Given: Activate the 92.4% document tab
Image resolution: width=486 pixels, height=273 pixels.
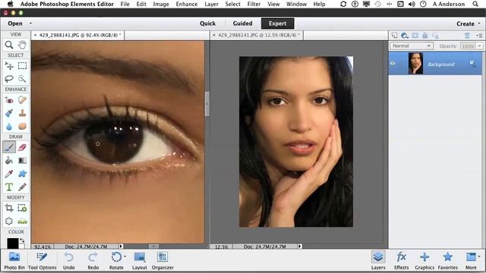Looking at the screenshot, I should pos(77,36).
